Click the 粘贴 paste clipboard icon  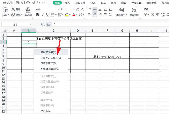coord(6,10)
